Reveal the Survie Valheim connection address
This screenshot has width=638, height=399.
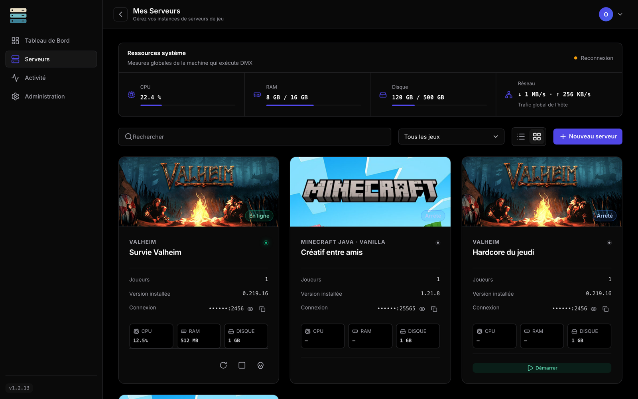250,309
